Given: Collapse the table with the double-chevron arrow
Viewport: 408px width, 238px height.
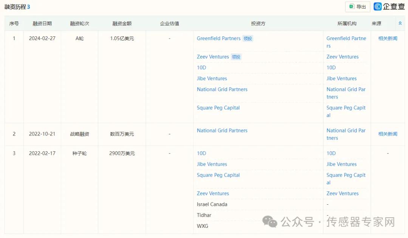Looking at the screenshot, I should point(400,23).
